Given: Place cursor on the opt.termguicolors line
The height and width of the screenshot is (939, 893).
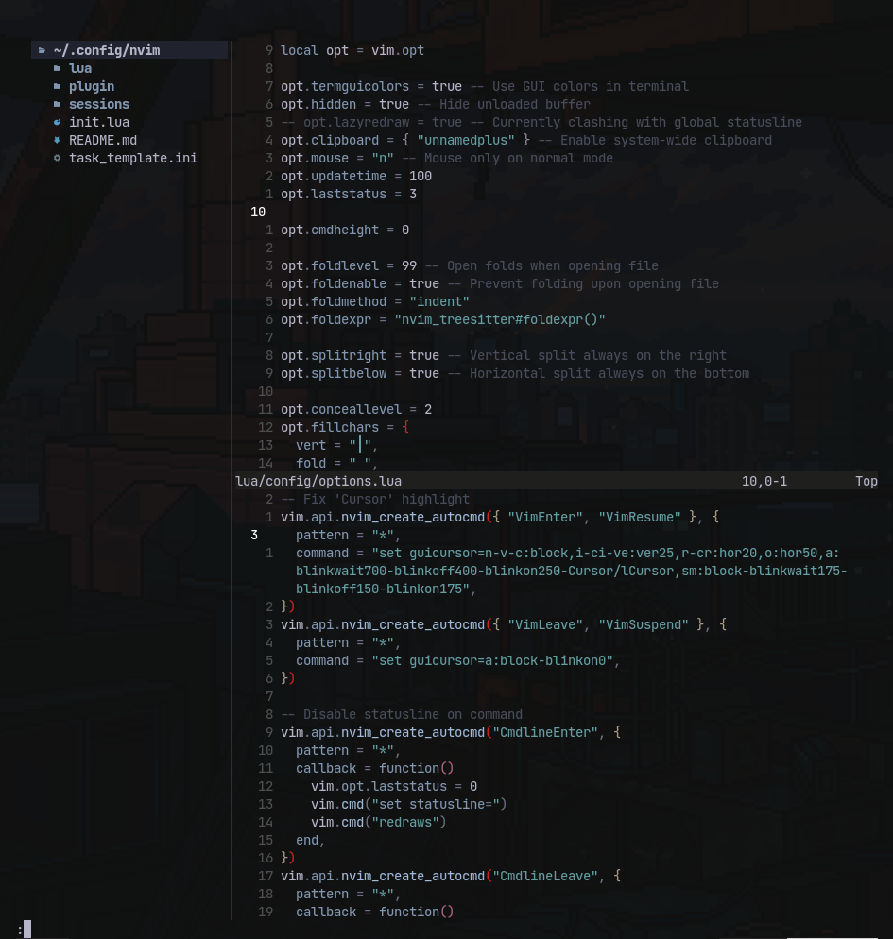Looking at the screenshot, I should (x=378, y=86).
